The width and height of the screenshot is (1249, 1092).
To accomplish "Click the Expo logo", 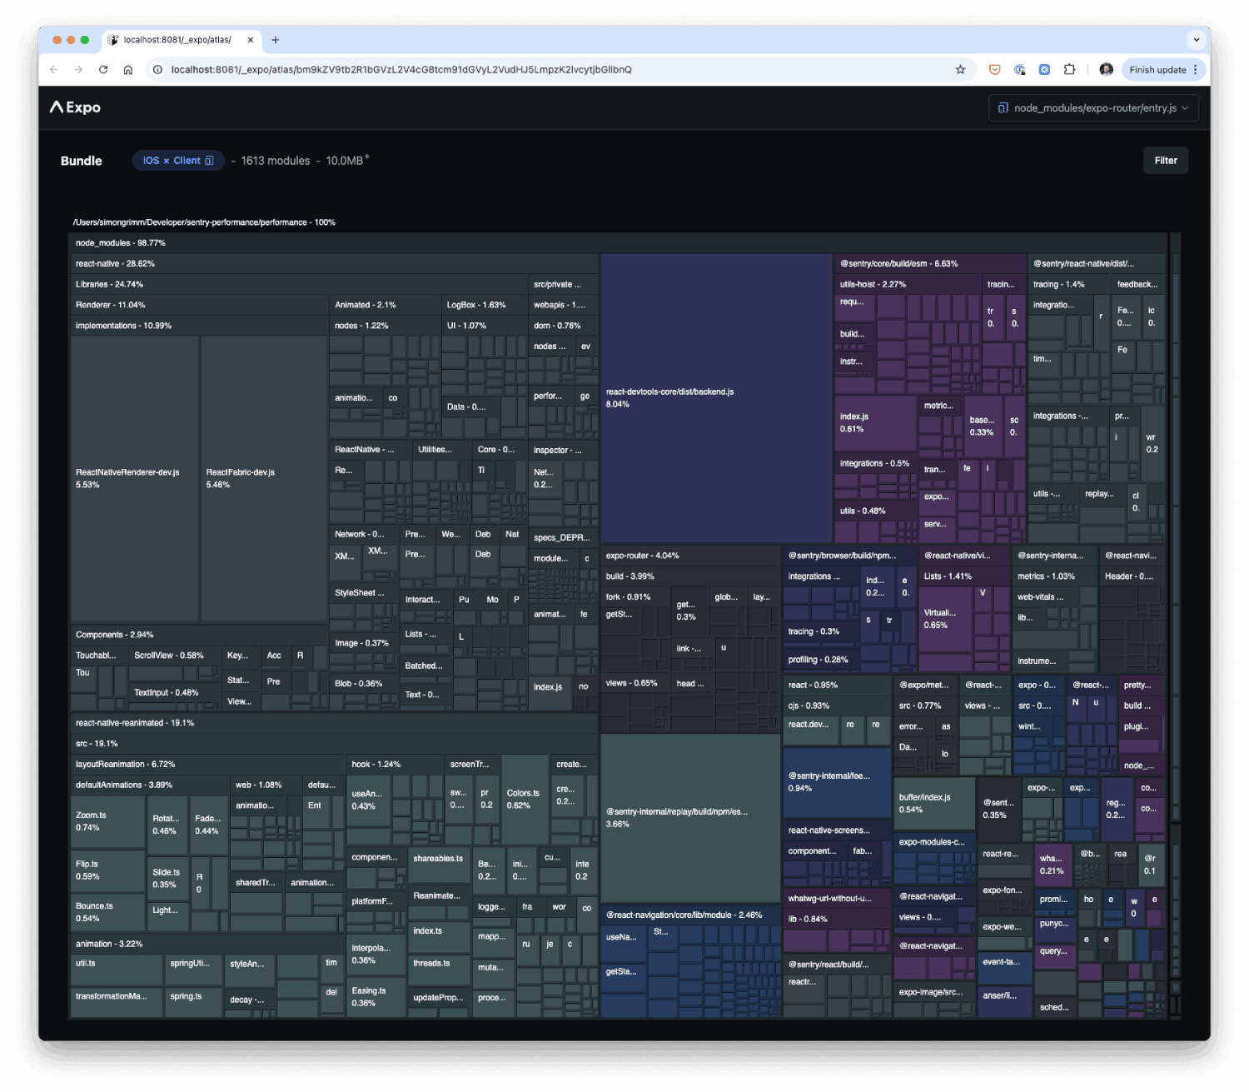I will click(x=75, y=107).
